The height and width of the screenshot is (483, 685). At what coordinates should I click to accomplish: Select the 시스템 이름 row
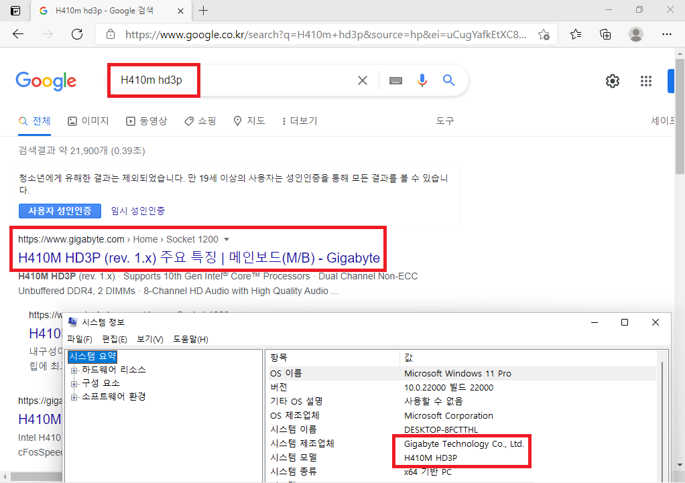coord(462,429)
